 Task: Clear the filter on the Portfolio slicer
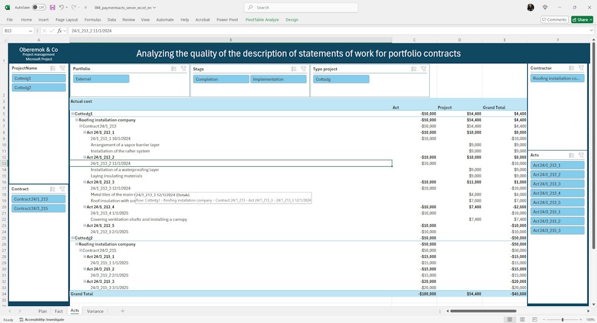tap(183, 68)
